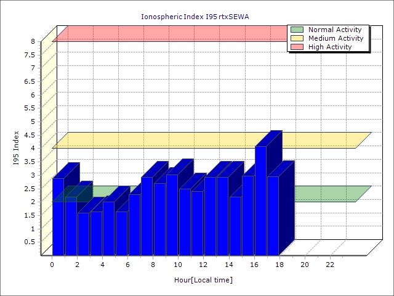Click the chart title Ionospheric Index I95 rtxSEWA
Screen dimensions: 394x296
[x=195, y=16]
